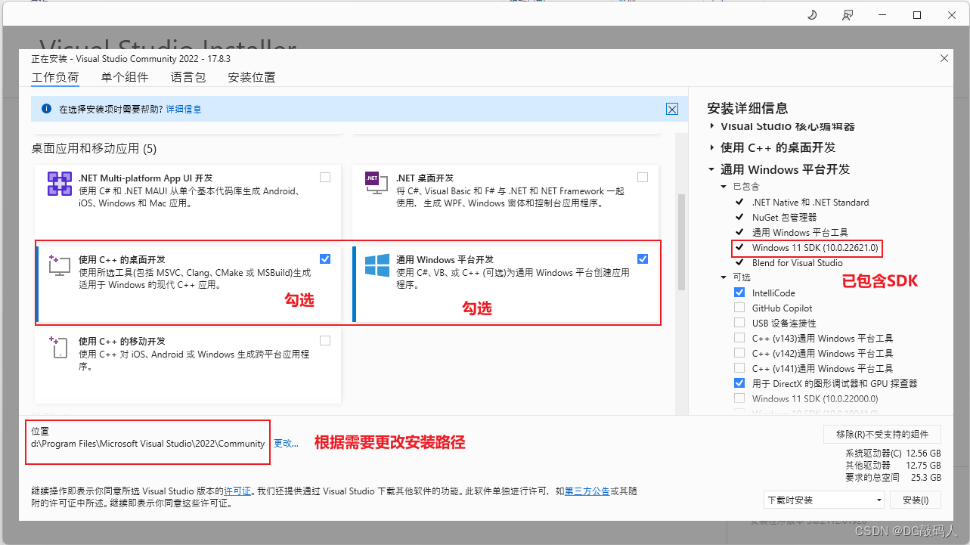This screenshot has height=545, width=970.
Task: Switch to the 单个组件 tab
Action: pos(125,77)
